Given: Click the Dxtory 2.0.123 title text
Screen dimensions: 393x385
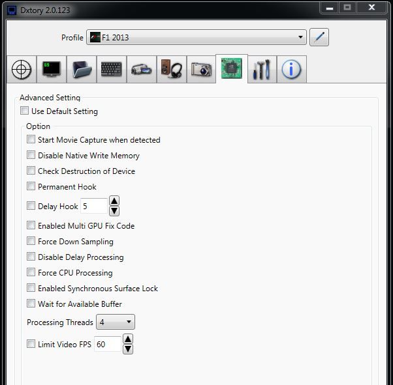Looking at the screenshot, I should [x=45, y=10].
